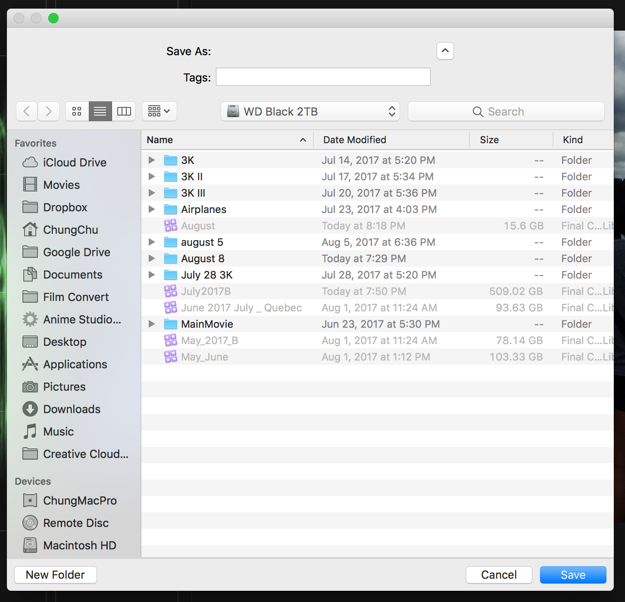Sort by Date Modified column
This screenshot has height=602, width=625.
(391, 140)
